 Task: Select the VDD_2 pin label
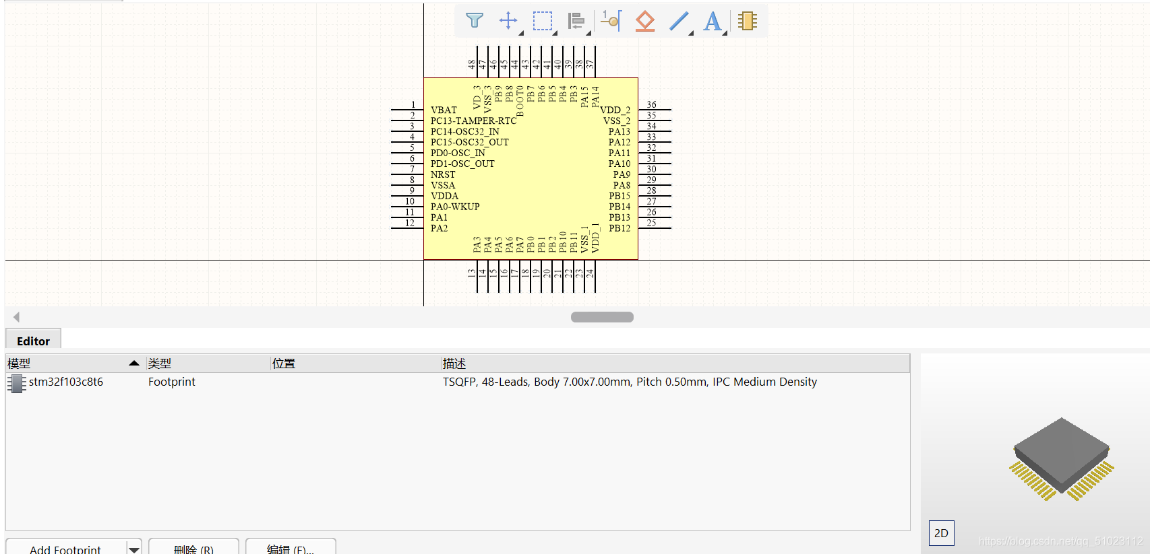(x=615, y=110)
